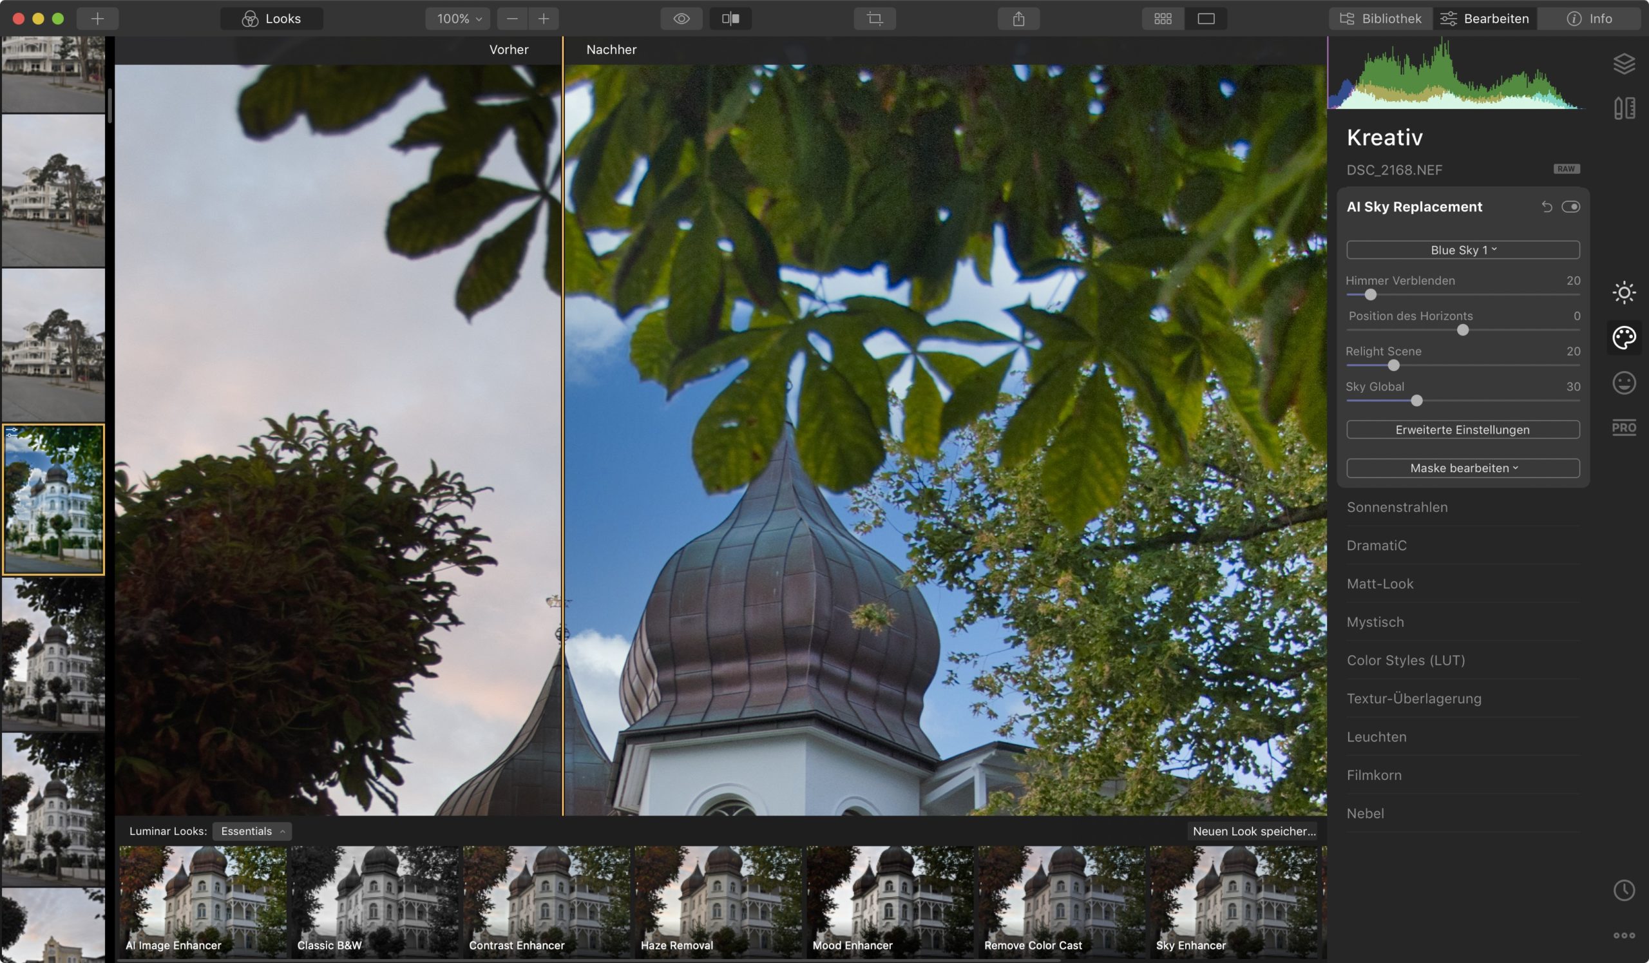Reset AI Sky Replacement with undo arrow
The width and height of the screenshot is (1649, 963).
(x=1547, y=207)
